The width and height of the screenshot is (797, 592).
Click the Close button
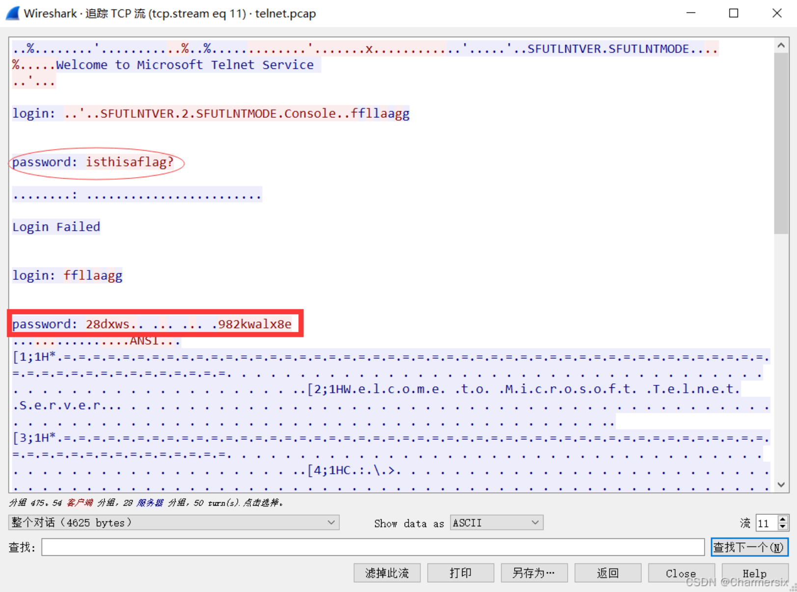click(x=681, y=573)
